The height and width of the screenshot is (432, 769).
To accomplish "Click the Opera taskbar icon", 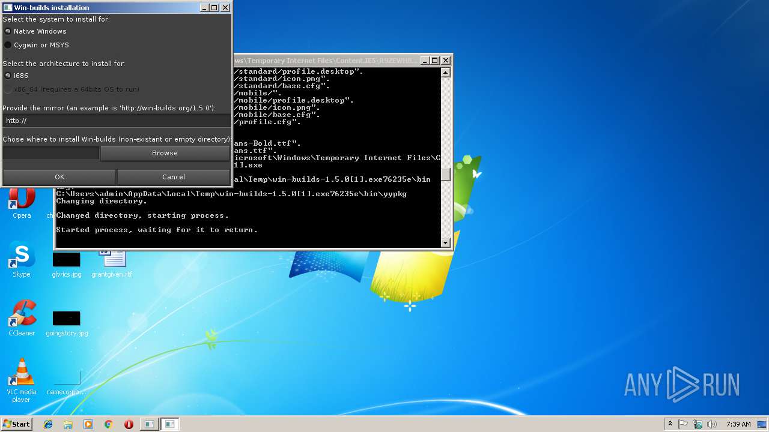I will (129, 424).
